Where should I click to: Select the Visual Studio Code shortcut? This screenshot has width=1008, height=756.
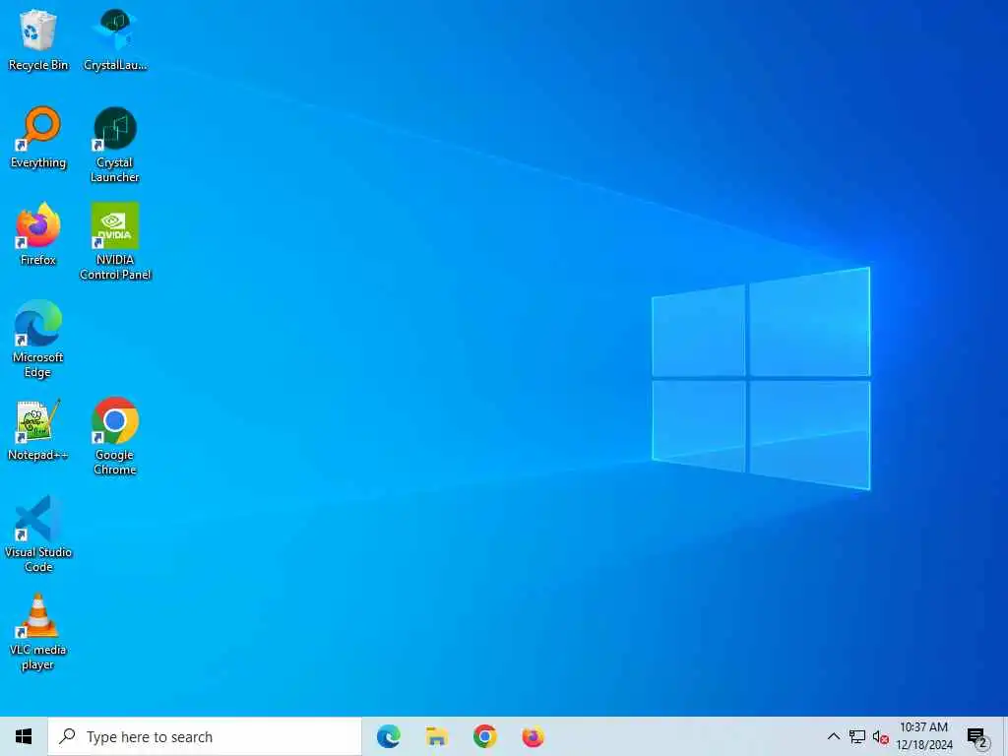[x=38, y=534]
